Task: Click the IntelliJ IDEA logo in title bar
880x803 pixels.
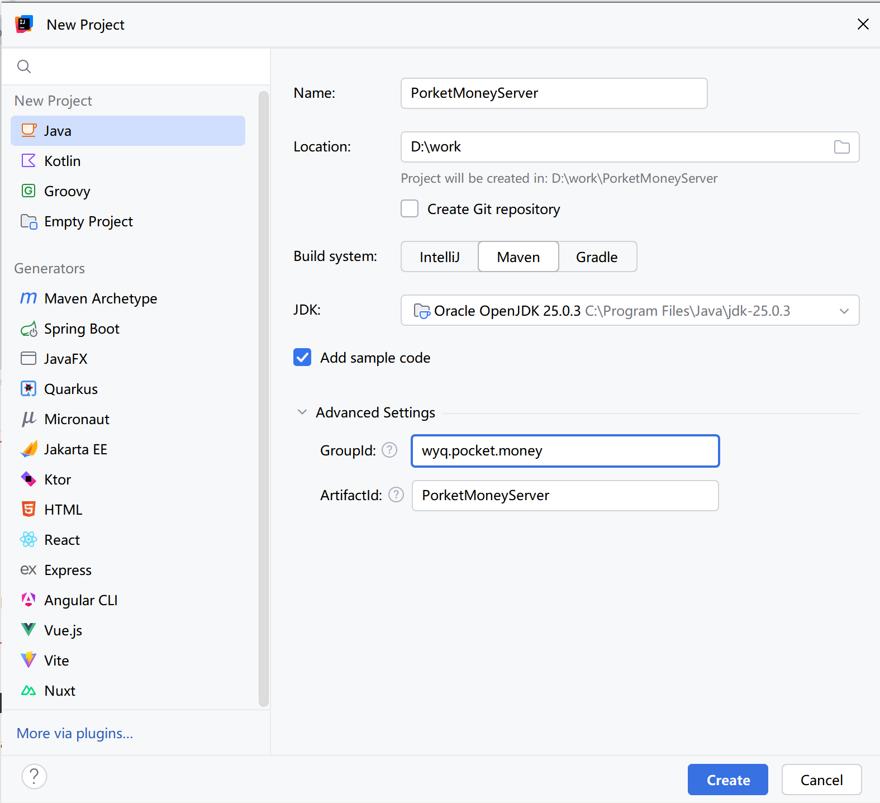Action: pyautogui.click(x=24, y=25)
